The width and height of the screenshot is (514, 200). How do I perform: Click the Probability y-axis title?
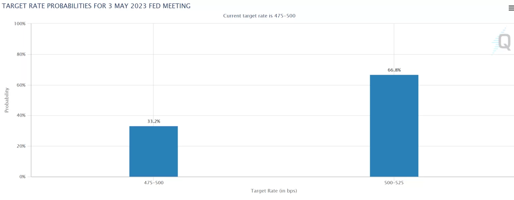click(7, 100)
